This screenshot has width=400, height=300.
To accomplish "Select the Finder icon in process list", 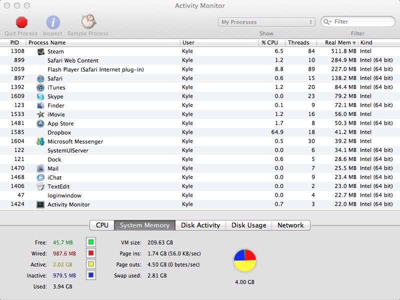I will pyautogui.click(x=40, y=105).
